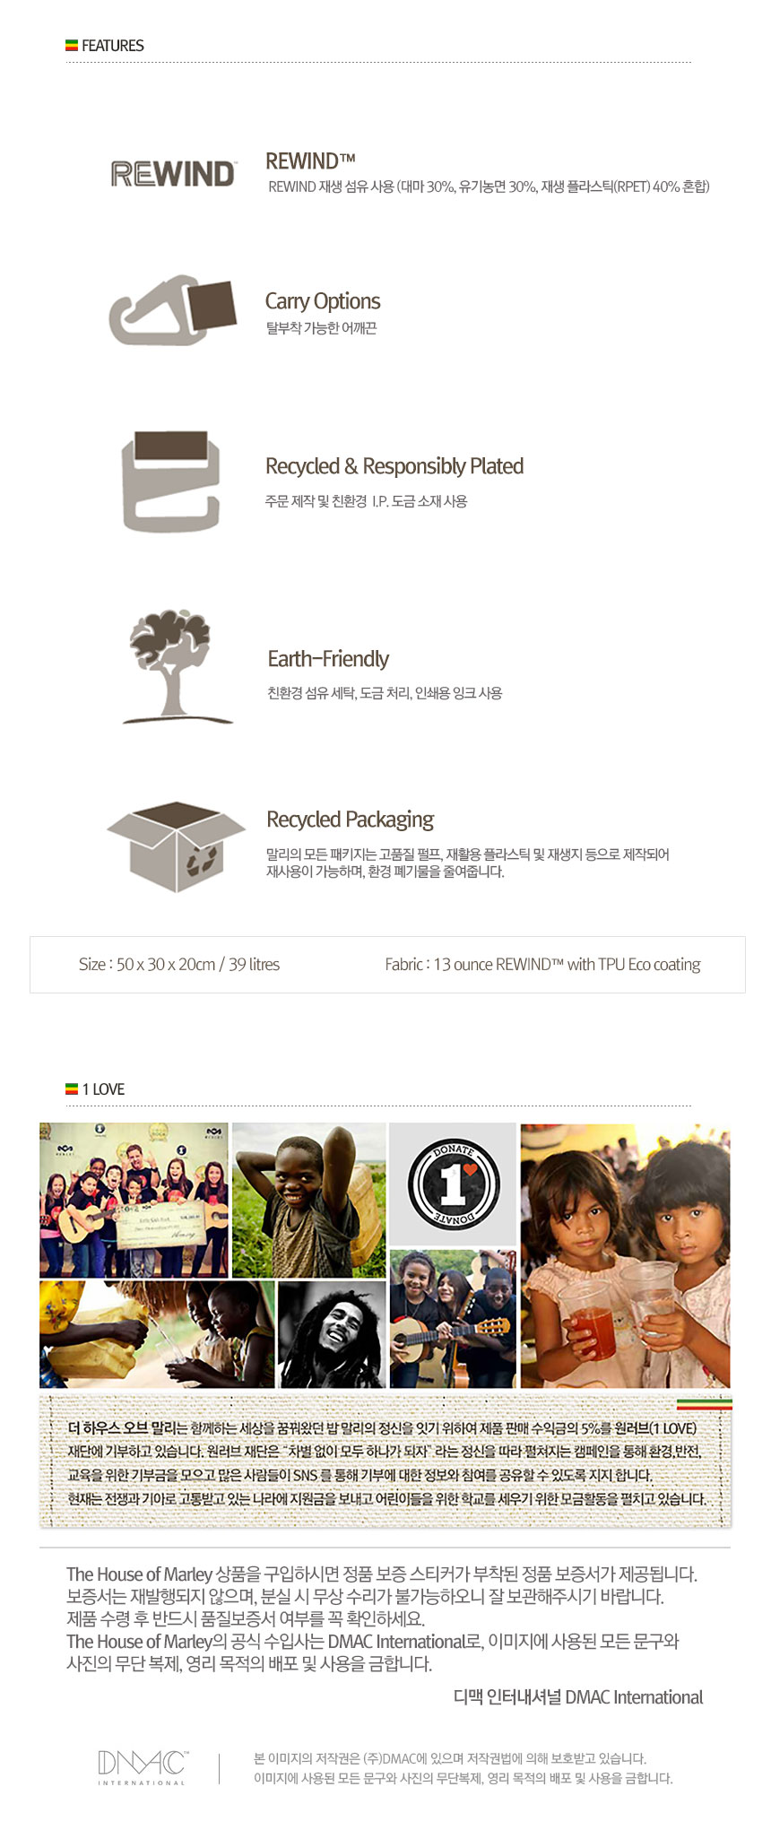Click the Size 50 x 30 x 20cm text

pos(179,965)
